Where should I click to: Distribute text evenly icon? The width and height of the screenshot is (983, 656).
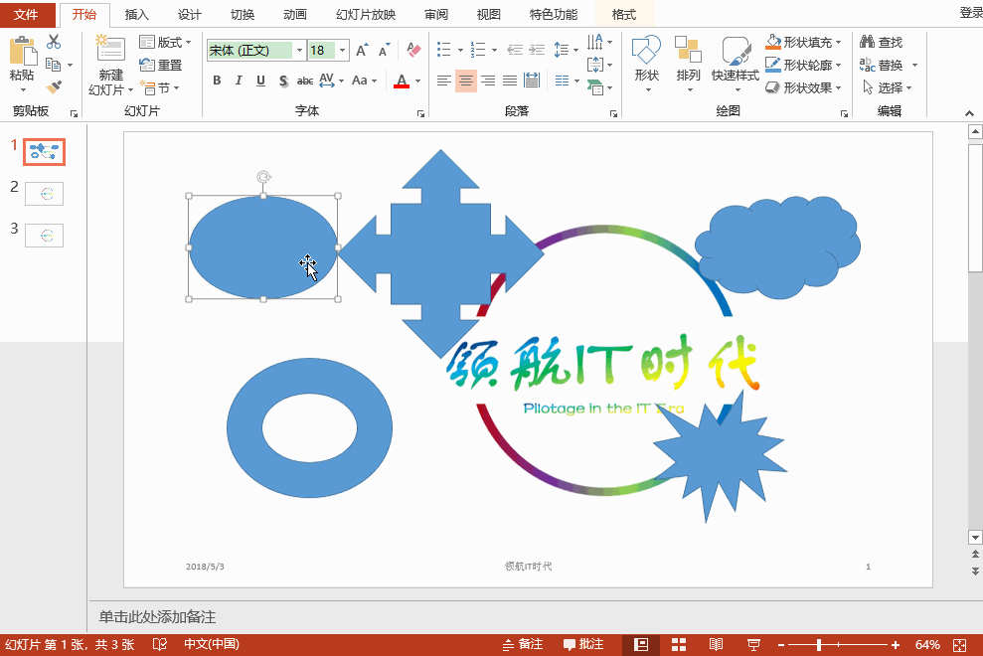(x=532, y=80)
